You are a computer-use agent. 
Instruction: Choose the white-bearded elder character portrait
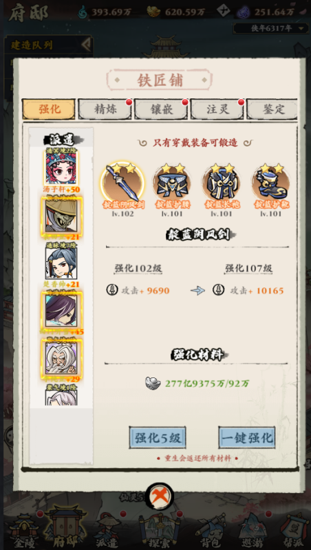(61, 357)
